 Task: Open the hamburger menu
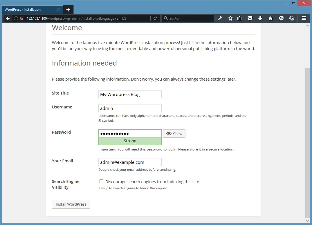coord(304,18)
